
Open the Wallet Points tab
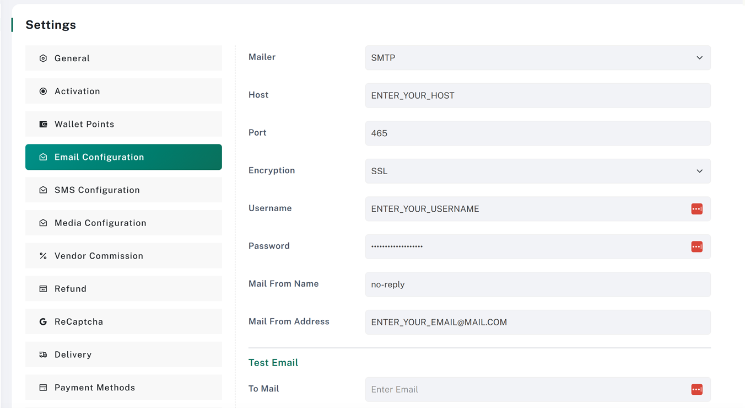pyautogui.click(x=123, y=124)
